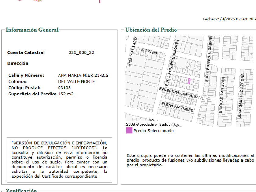Click the Zonificación section heading
This screenshot has width=256, height=192.
[x=21, y=190]
